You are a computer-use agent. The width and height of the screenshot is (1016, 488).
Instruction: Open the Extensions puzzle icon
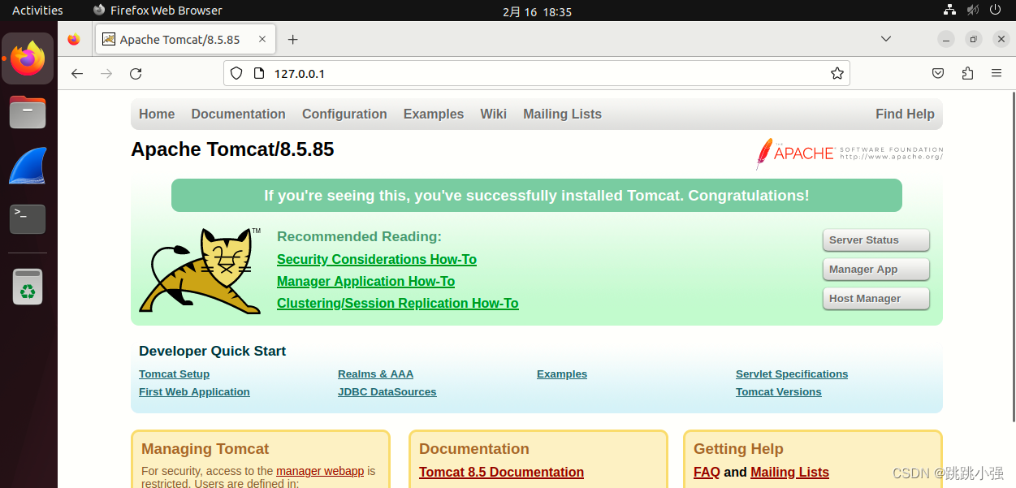tap(967, 73)
